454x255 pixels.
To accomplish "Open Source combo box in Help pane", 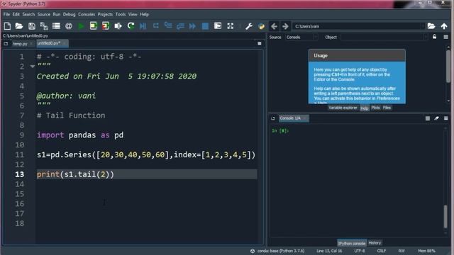I will (x=301, y=37).
